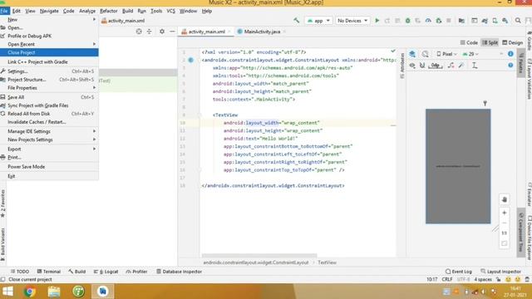This screenshot has width=532, height=299.
Task: Click the pan hand tool in preview
Action: pyautogui.click(x=505, y=199)
